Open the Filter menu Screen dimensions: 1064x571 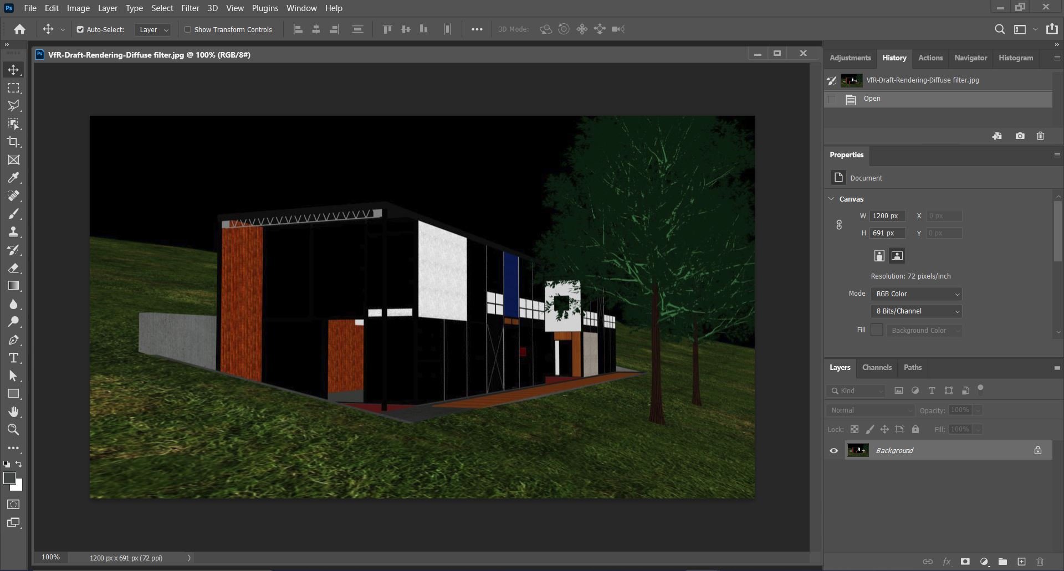tap(190, 8)
